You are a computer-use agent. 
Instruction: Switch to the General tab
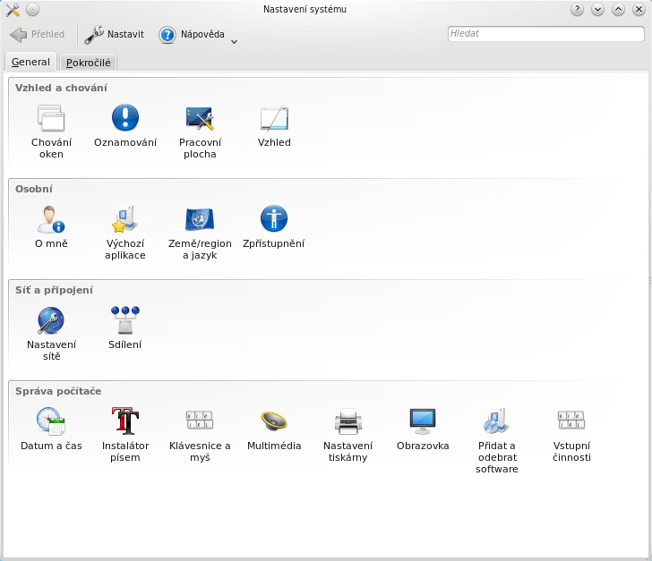click(30, 62)
